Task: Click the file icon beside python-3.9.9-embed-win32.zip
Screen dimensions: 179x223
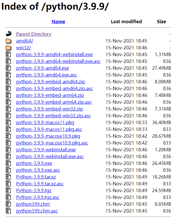Action: (x=8, y=109)
